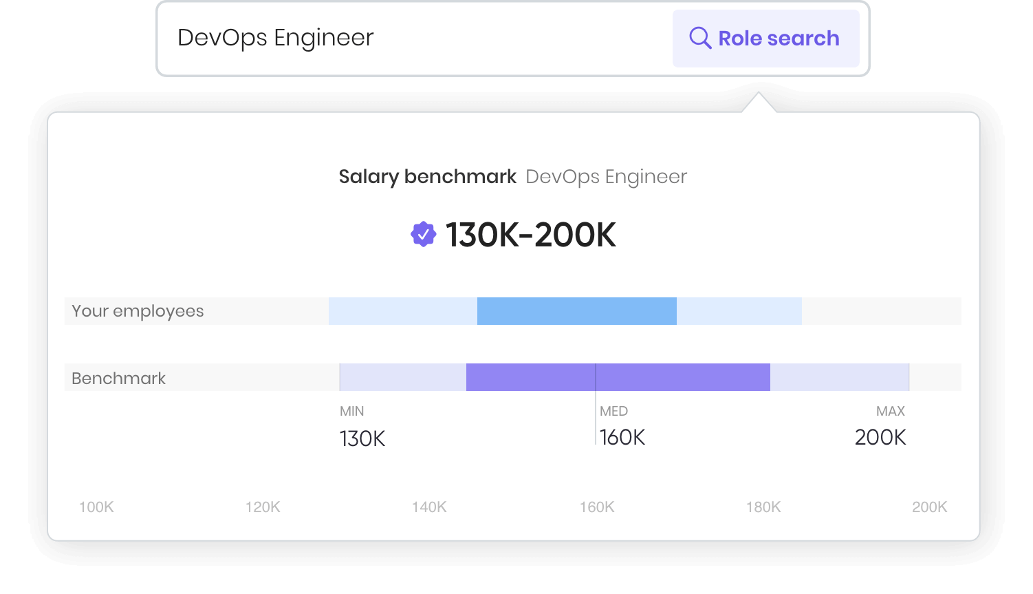
Task: Select the Benchmark row label
Action: click(118, 378)
